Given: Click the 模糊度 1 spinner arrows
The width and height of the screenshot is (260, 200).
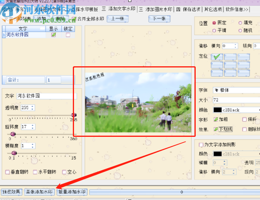Looking at the screenshot, I should click(x=33, y=146).
